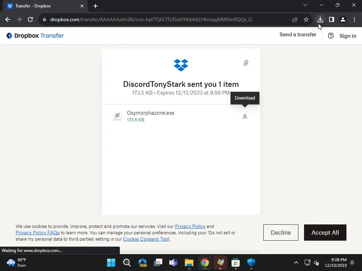This screenshot has height=271, width=362.
Task: Click the Dropbox Transfer logo
Action: 35,36
